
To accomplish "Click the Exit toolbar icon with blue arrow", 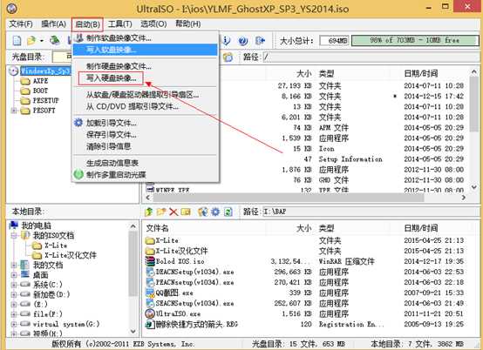I will [261, 40].
